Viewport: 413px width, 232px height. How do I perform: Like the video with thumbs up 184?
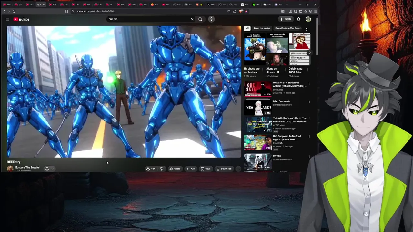(151, 169)
